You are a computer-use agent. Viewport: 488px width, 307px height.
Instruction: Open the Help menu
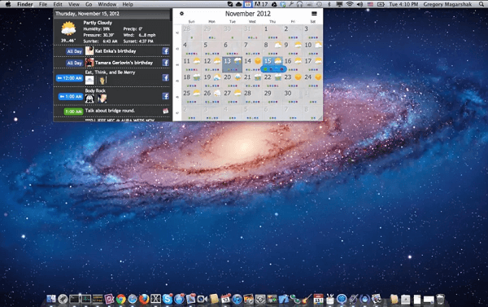point(128,4)
